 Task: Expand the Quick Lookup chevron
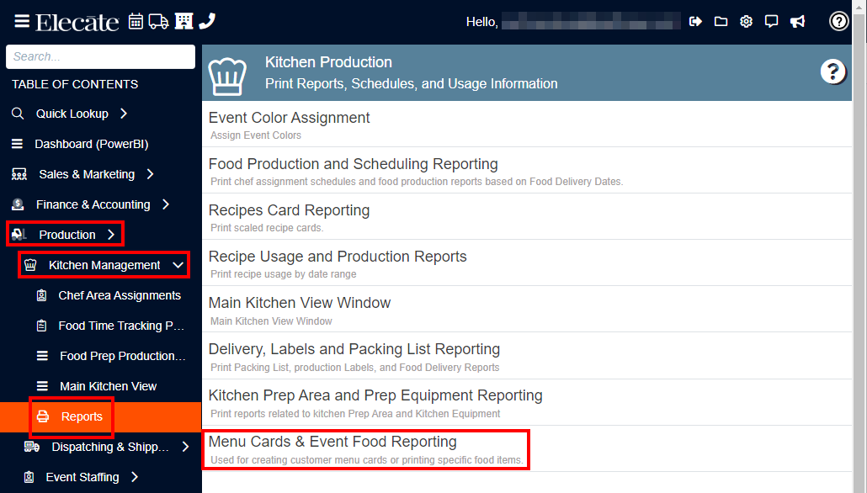124,114
